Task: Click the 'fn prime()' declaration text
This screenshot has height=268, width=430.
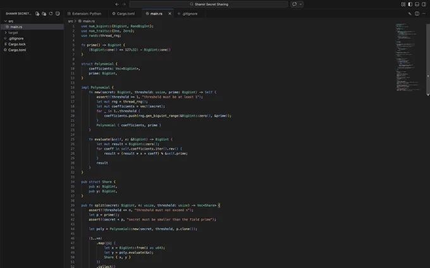Action: pos(92,45)
